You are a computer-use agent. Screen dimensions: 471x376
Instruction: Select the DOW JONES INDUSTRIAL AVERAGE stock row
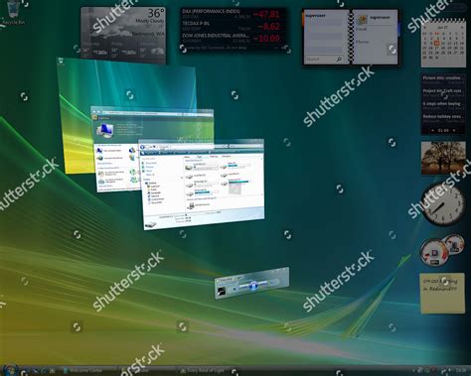[x=232, y=38]
